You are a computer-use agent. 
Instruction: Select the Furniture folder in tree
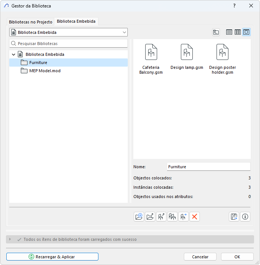pyautogui.click(x=68, y=63)
